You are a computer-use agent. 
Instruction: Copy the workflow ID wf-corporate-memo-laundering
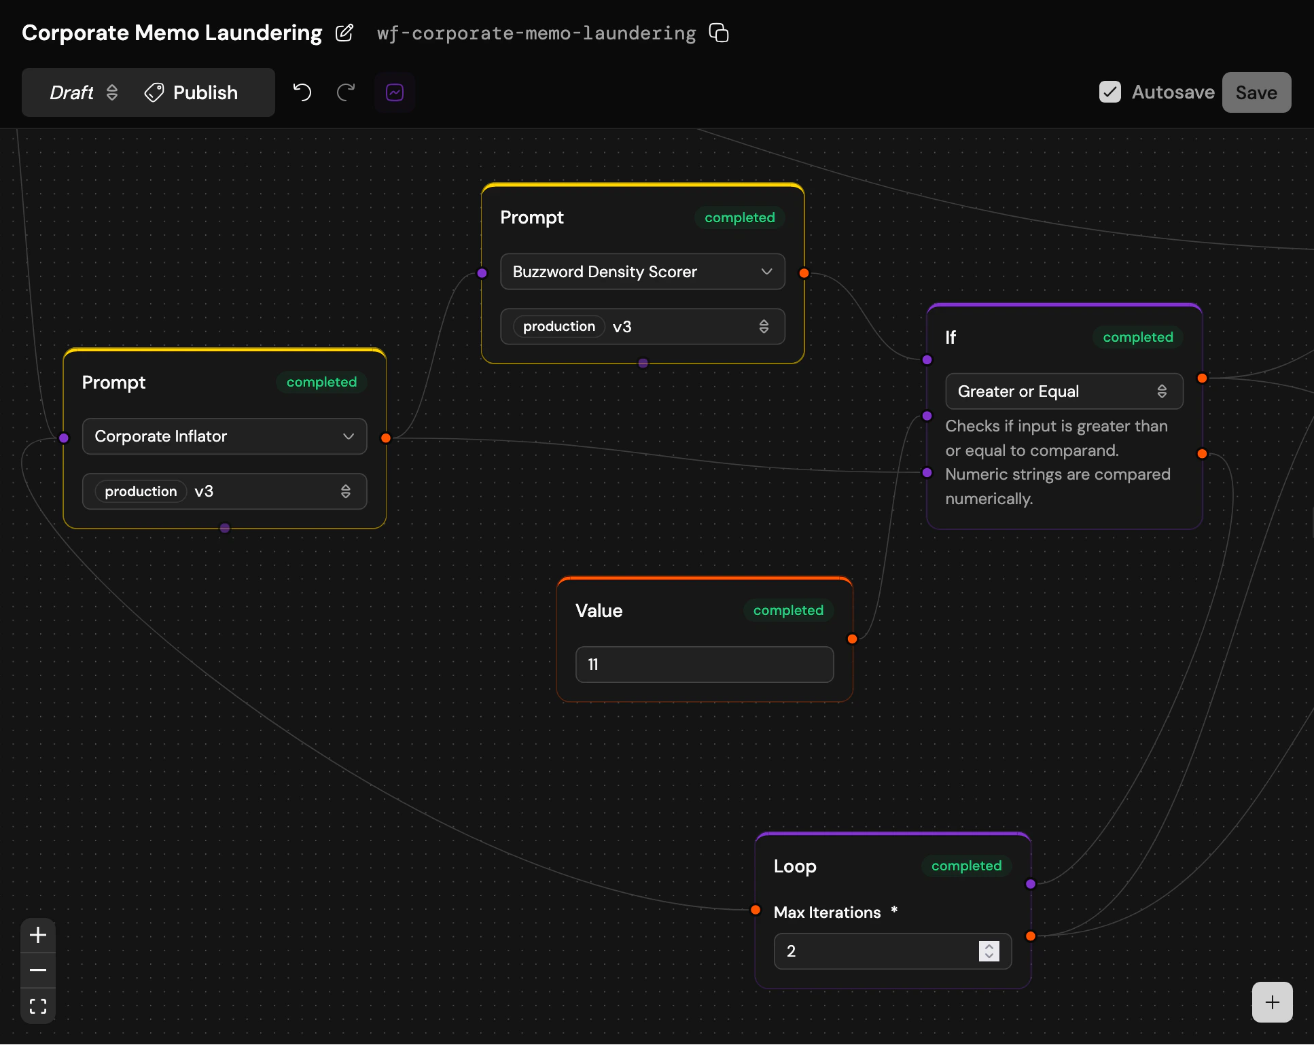tap(719, 33)
